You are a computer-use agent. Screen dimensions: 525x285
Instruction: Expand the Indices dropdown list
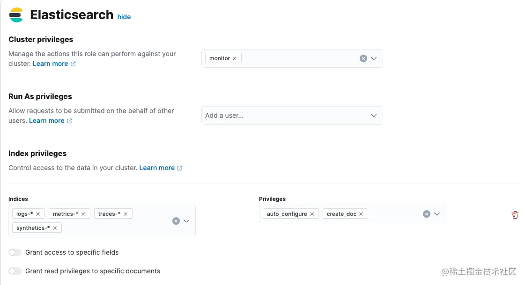pyautogui.click(x=186, y=221)
